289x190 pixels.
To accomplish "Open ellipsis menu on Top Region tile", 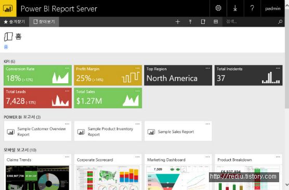I will 208,68.
